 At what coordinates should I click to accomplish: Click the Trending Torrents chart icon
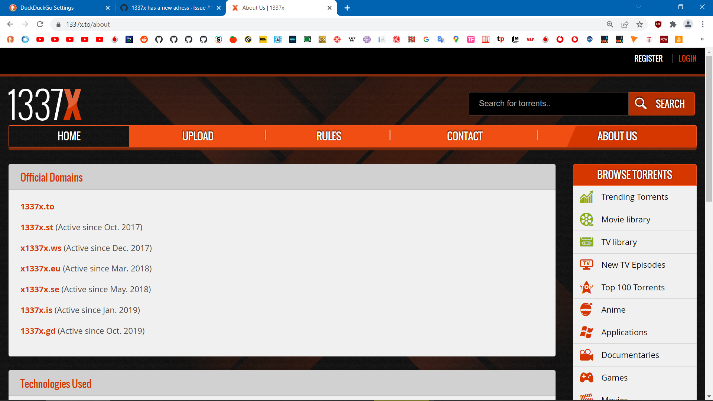point(586,197)
